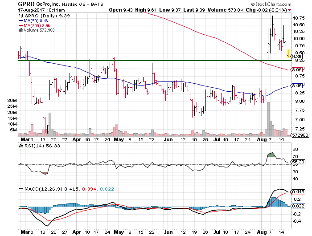Screen dimensions: 312x236
Task: Click the MACD histogram 0.022 value tag
Action: 298,206
